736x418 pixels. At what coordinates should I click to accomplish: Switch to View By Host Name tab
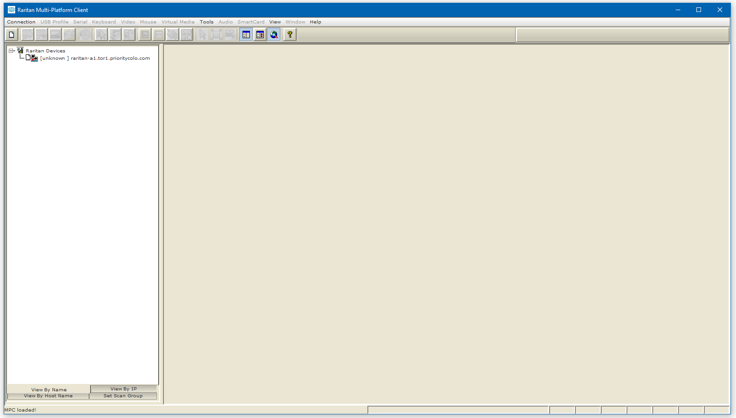(x=48, y=396)
